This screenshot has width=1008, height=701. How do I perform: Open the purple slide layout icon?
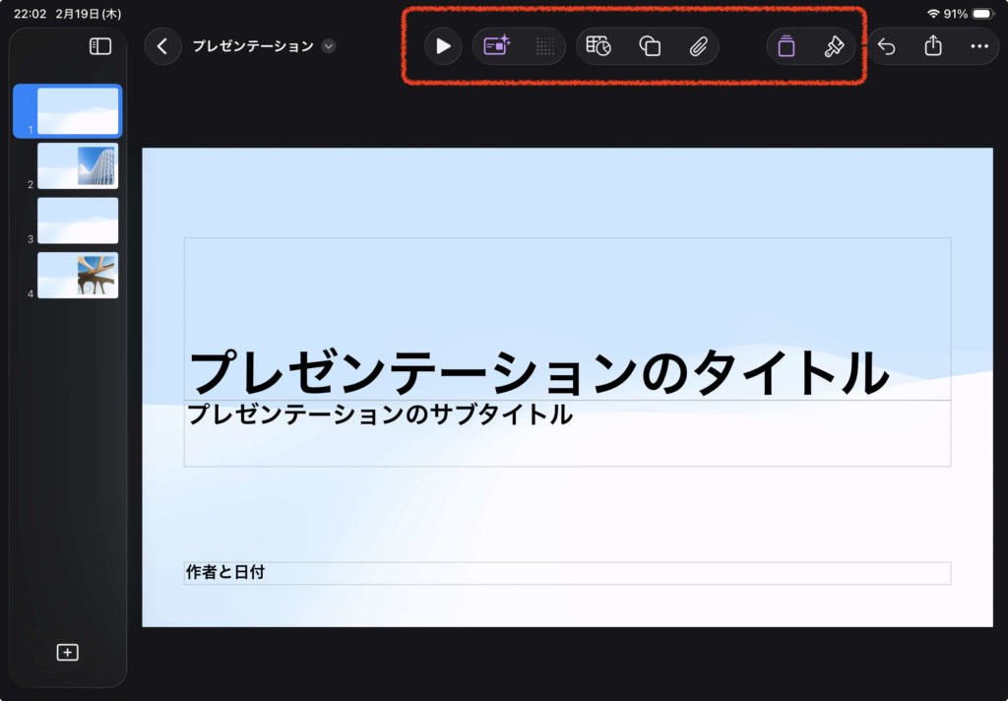click(x=786, y=46)
